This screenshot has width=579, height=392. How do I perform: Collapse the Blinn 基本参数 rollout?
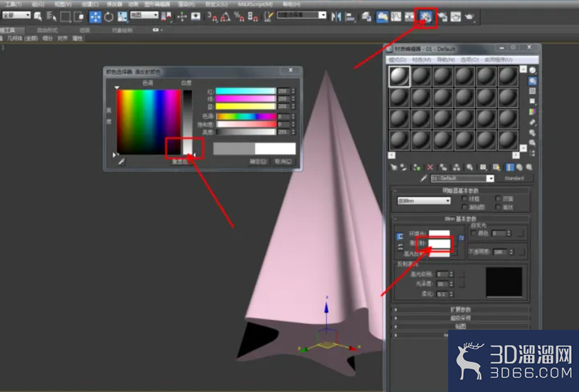pos(461,219)
